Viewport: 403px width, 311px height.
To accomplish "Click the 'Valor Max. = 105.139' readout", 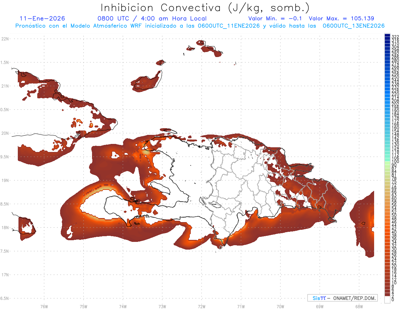I will tap(342, 19).
